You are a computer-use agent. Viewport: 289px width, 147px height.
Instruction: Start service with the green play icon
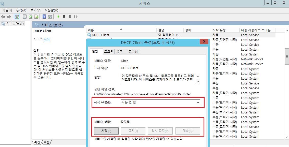pos(58,17)
